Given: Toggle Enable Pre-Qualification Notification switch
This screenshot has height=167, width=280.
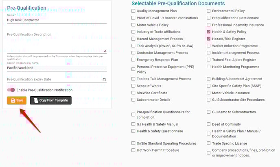Looking at the screenshot, I should pyautogui.click(x=11, y=90).
